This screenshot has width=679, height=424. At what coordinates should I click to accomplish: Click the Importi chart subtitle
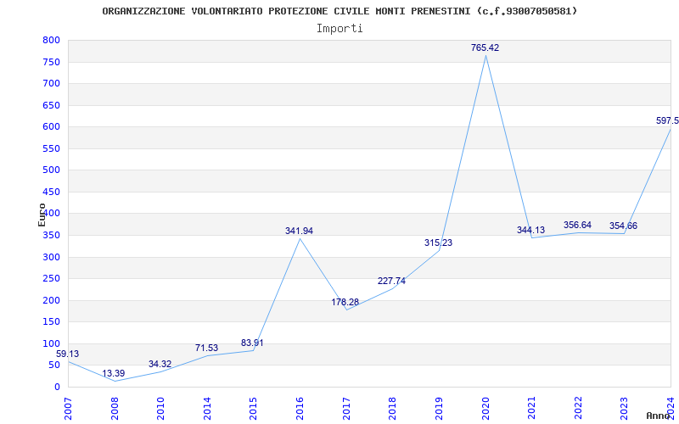339,29
